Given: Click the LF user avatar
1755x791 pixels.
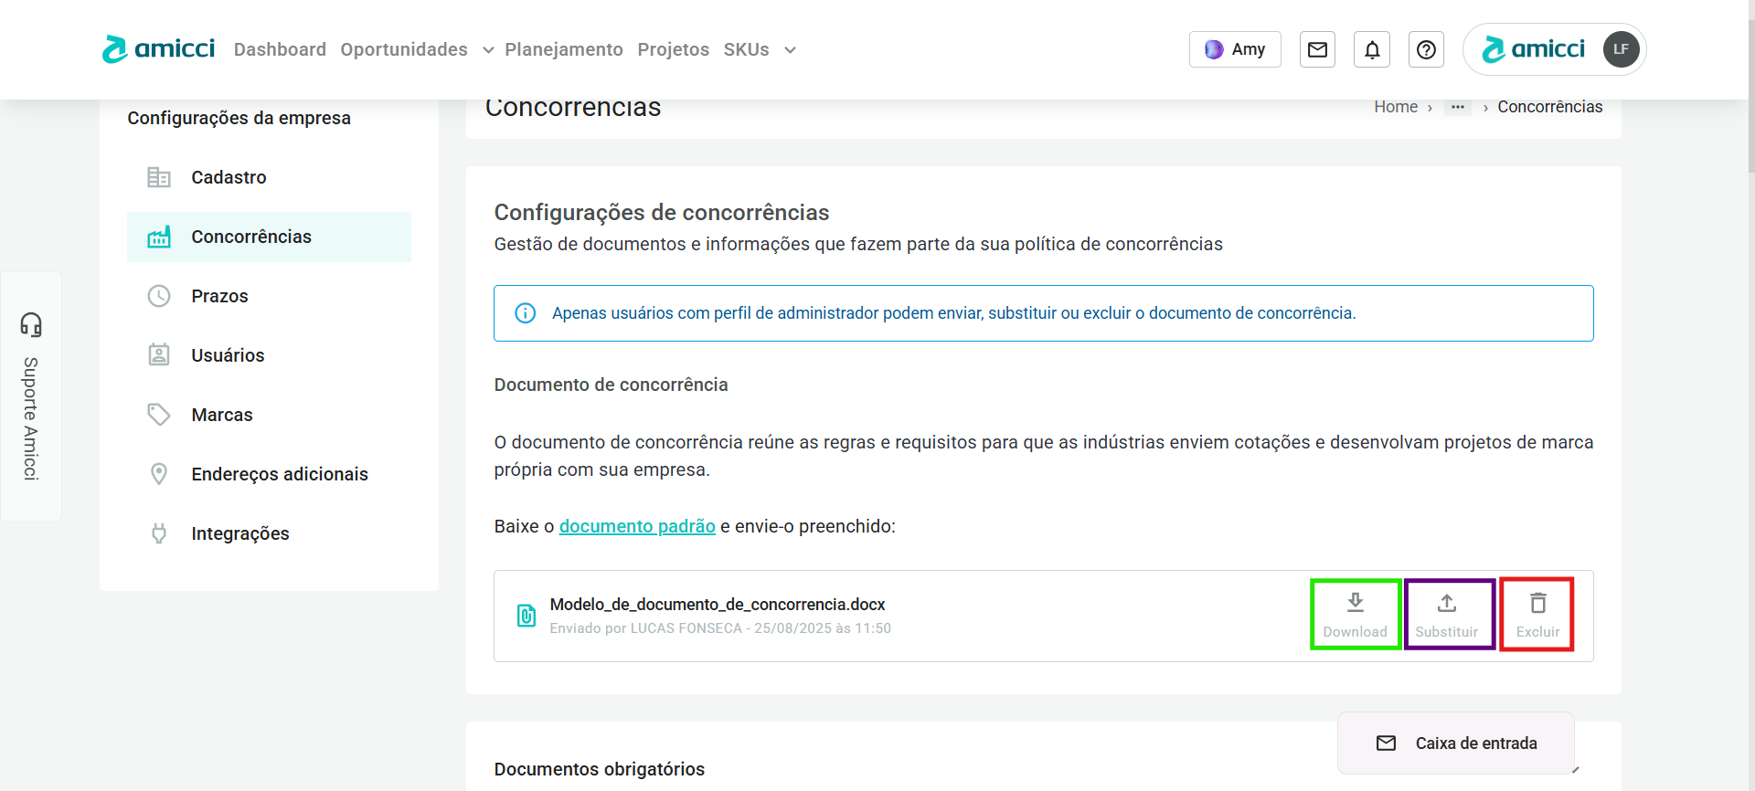Looking at the screenshot, I should pyautogui.click(x=1621, y=49).
